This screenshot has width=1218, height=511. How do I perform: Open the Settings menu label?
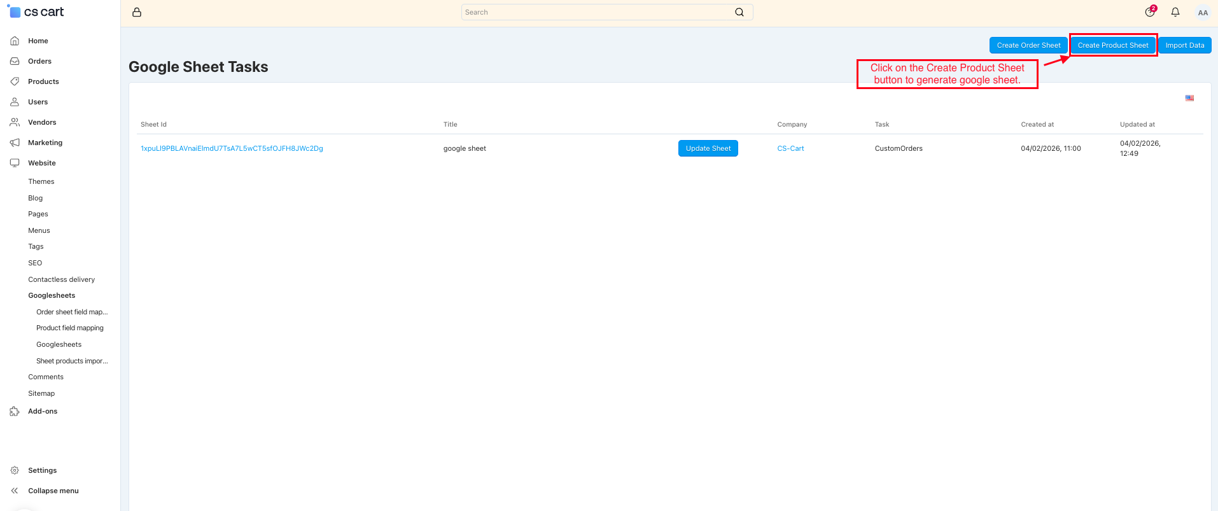(x=42, y=470)
